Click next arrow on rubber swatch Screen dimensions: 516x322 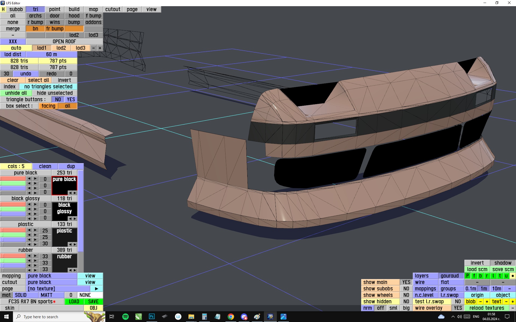click(75, 270)
